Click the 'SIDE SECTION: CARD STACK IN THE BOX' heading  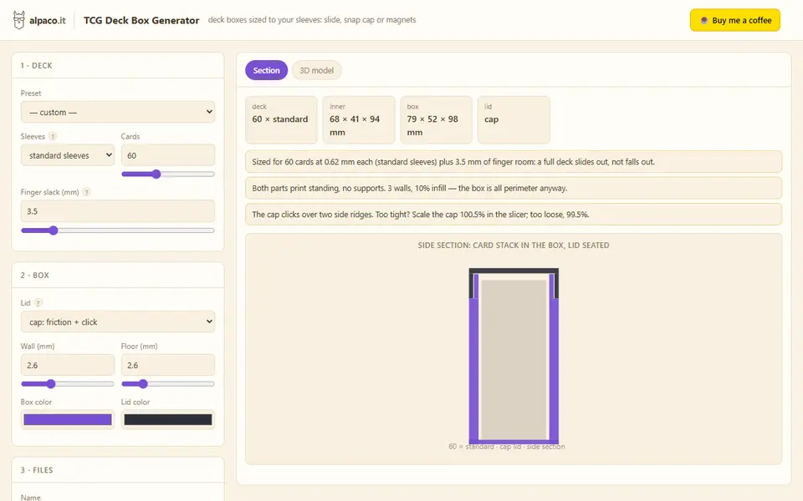point(514,245)
